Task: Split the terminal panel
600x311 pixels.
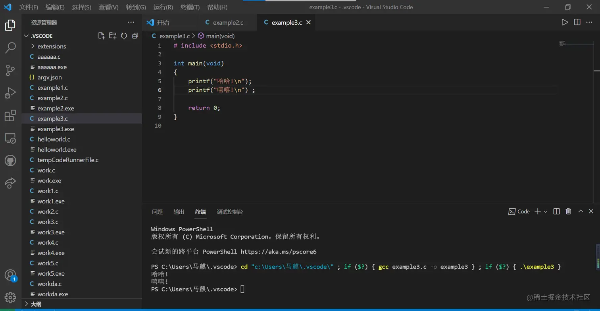Action: (x=556, y=211)
